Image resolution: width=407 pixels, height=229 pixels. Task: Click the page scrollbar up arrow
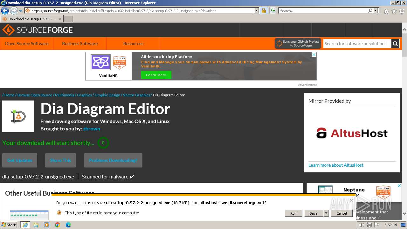point(404,30)
